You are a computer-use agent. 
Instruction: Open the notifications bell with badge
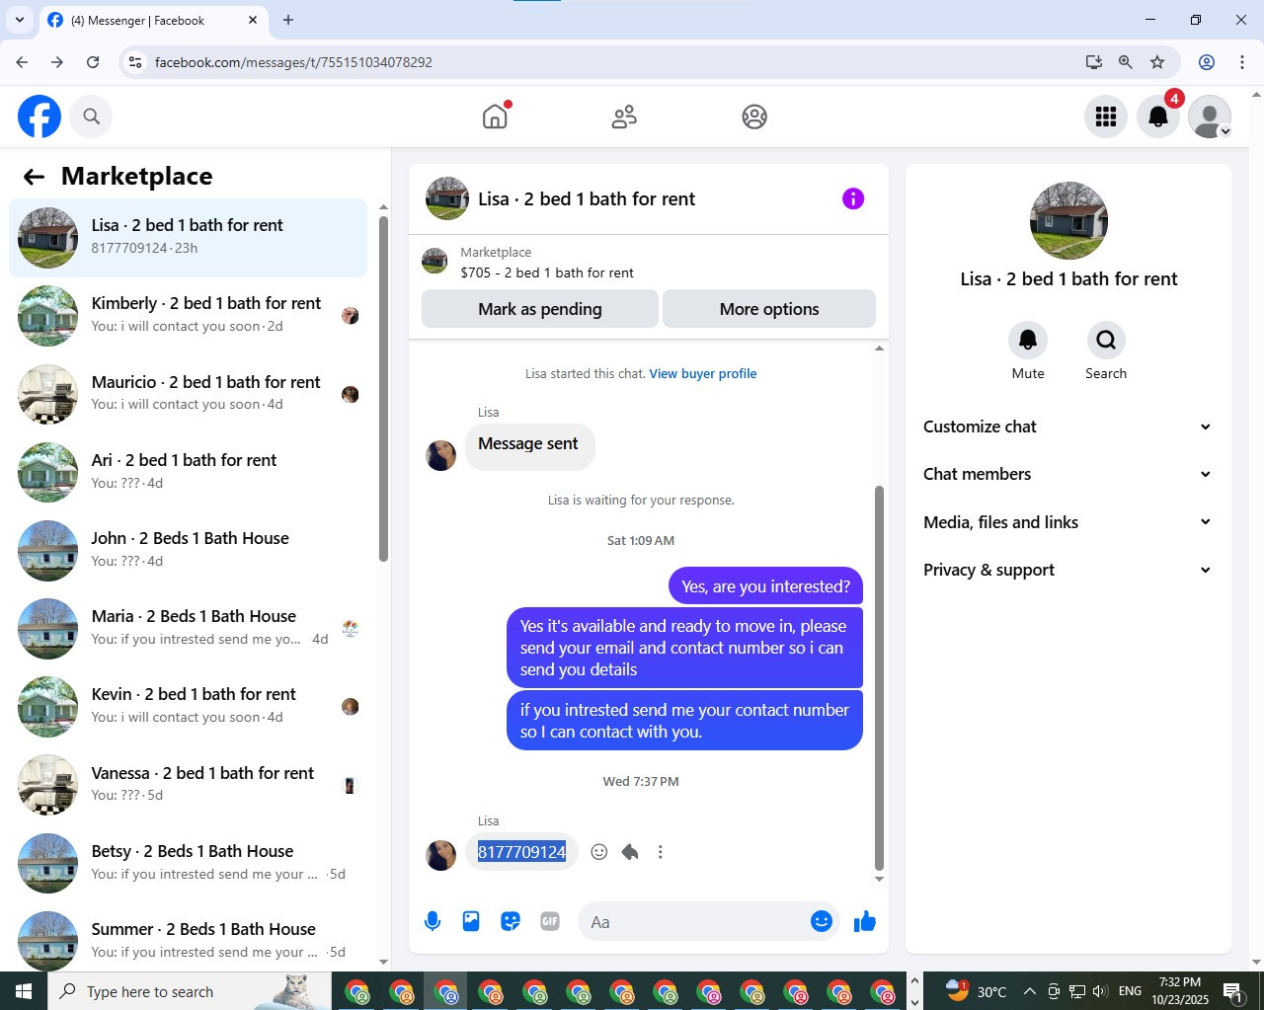pos(1158,117)
